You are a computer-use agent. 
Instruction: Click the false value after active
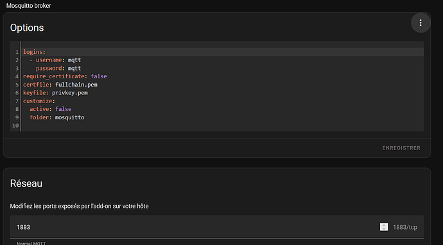pyautogui.click(x=64, y=109)
